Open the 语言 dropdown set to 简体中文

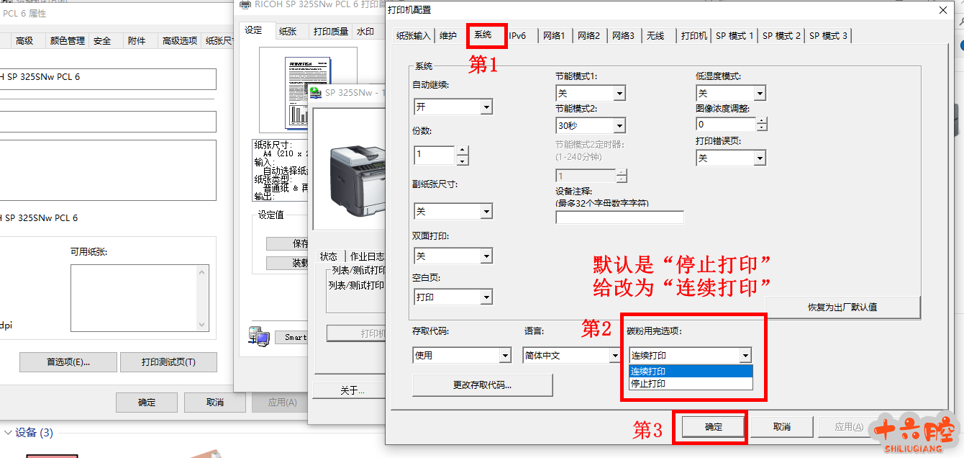point(614,356)
